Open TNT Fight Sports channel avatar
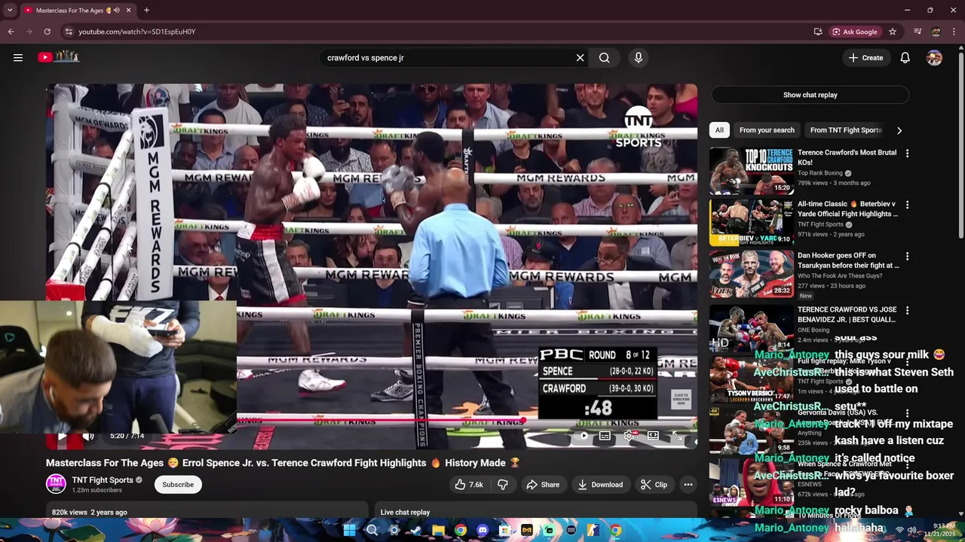Screen dimensions: 965x542 pyautogui.click(x=56, y=484)
